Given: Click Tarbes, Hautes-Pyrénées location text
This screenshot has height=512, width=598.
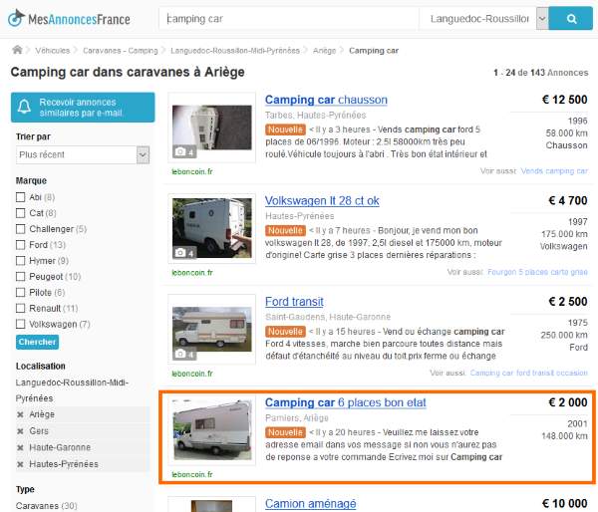Looking at the screenshot, I should click(x=315, y=115).
